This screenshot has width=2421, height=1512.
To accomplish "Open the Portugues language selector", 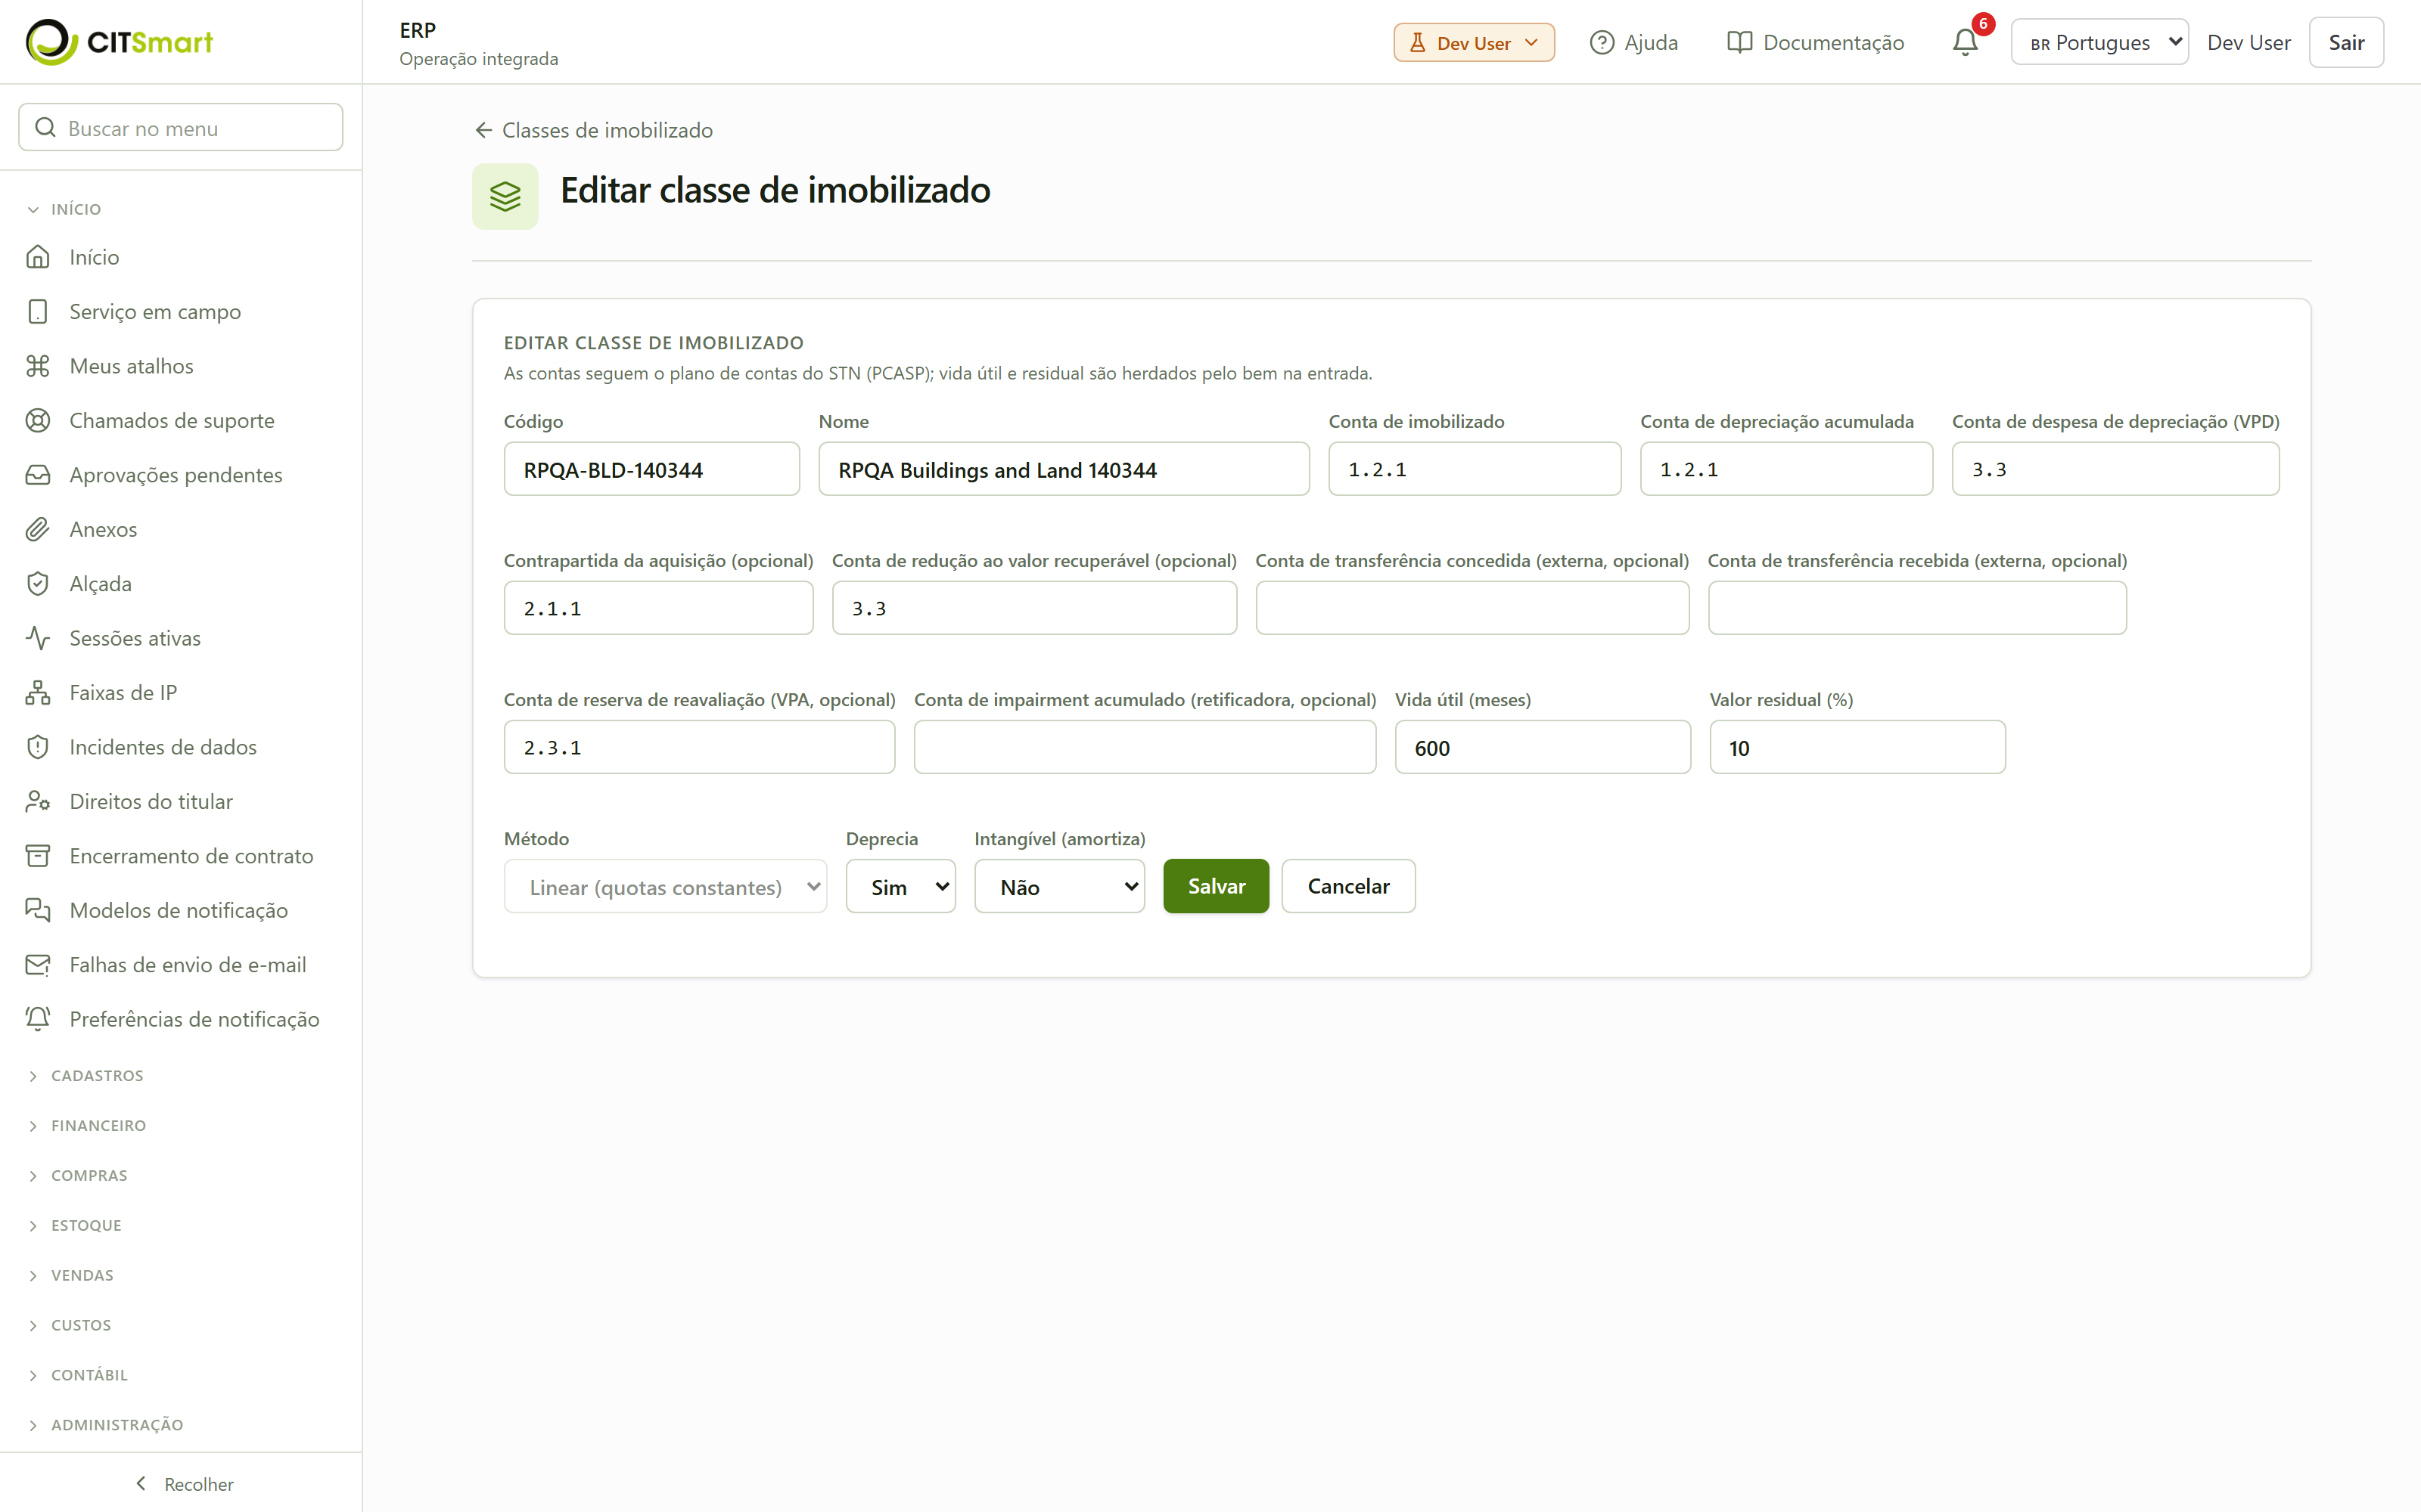I will pos(2099,42).
